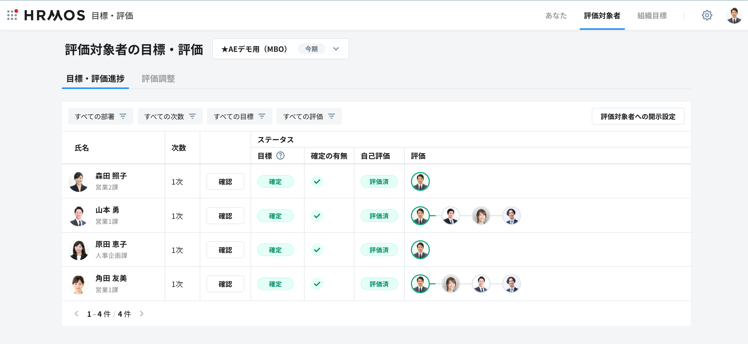748x344 pixels.
Task: Click the help icon next to 目標
Action: 280,156
